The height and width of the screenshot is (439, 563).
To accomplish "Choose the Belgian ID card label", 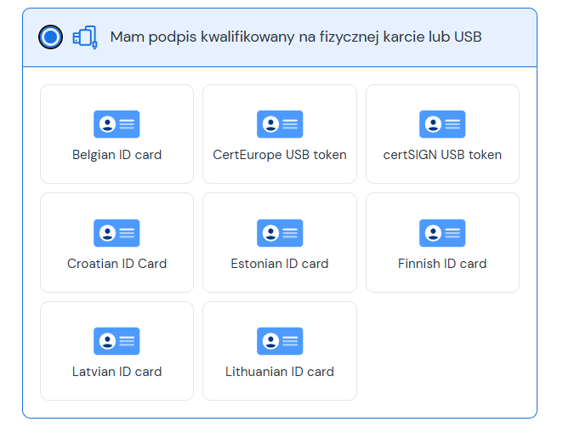I will [117, 155].
